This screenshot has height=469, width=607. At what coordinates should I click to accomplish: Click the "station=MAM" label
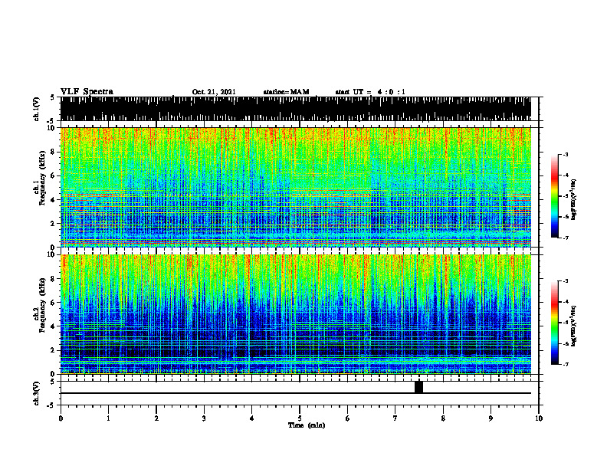(x=286, y=92)
